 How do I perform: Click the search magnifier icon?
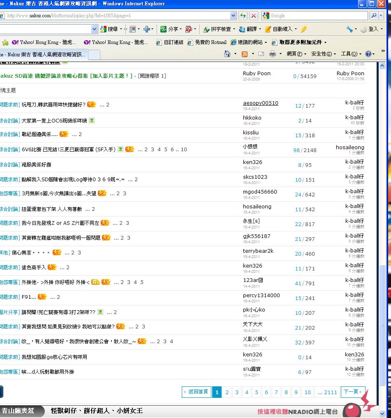pos(374,16)
